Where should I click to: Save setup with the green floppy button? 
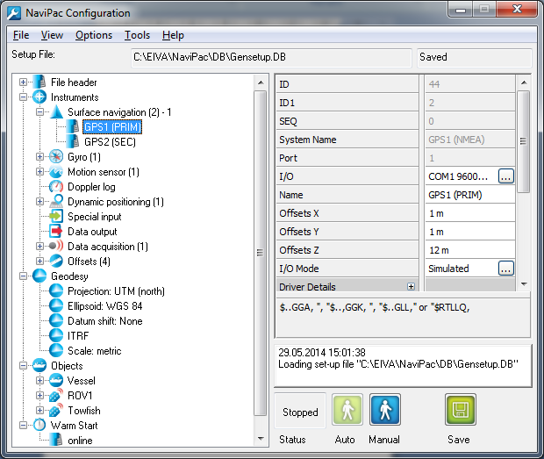(x=461, y=409)
